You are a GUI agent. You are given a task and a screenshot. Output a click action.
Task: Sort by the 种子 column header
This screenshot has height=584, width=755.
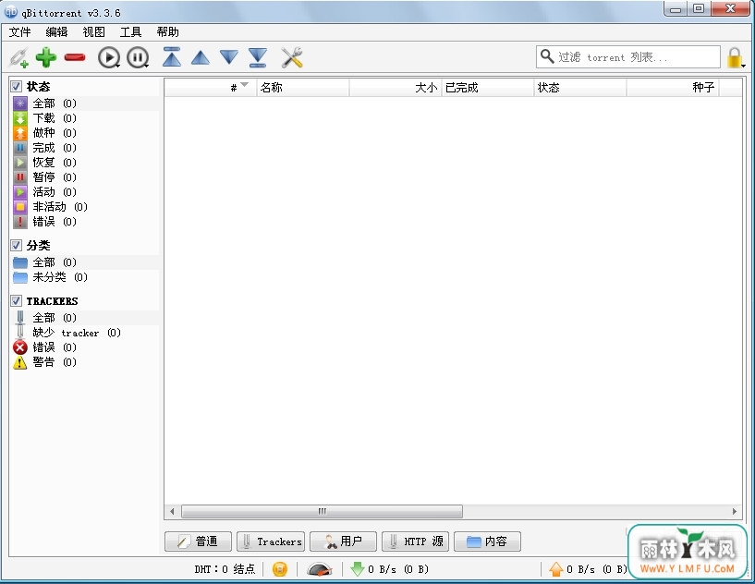[x=673, y=88]
